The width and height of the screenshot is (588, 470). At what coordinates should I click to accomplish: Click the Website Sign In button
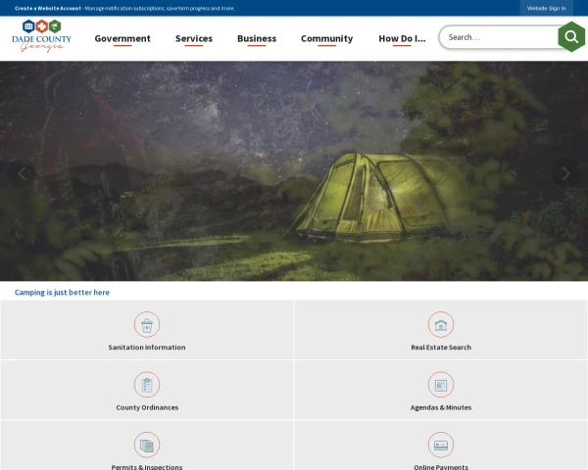pos(547,8)
